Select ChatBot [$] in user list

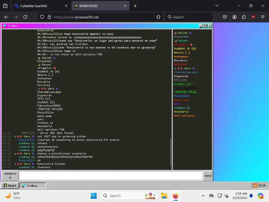(183, 84)
